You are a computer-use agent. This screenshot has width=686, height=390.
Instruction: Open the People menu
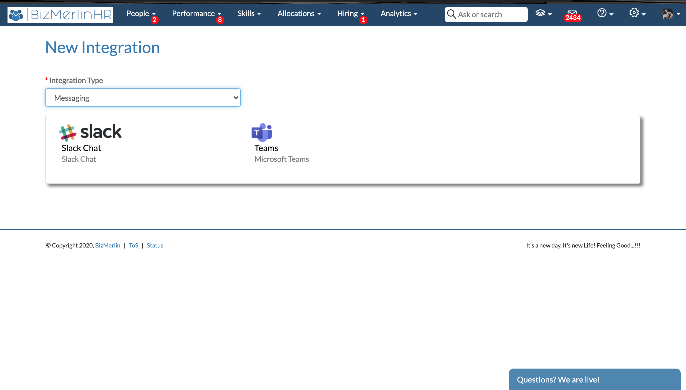(x=141, y=13)
